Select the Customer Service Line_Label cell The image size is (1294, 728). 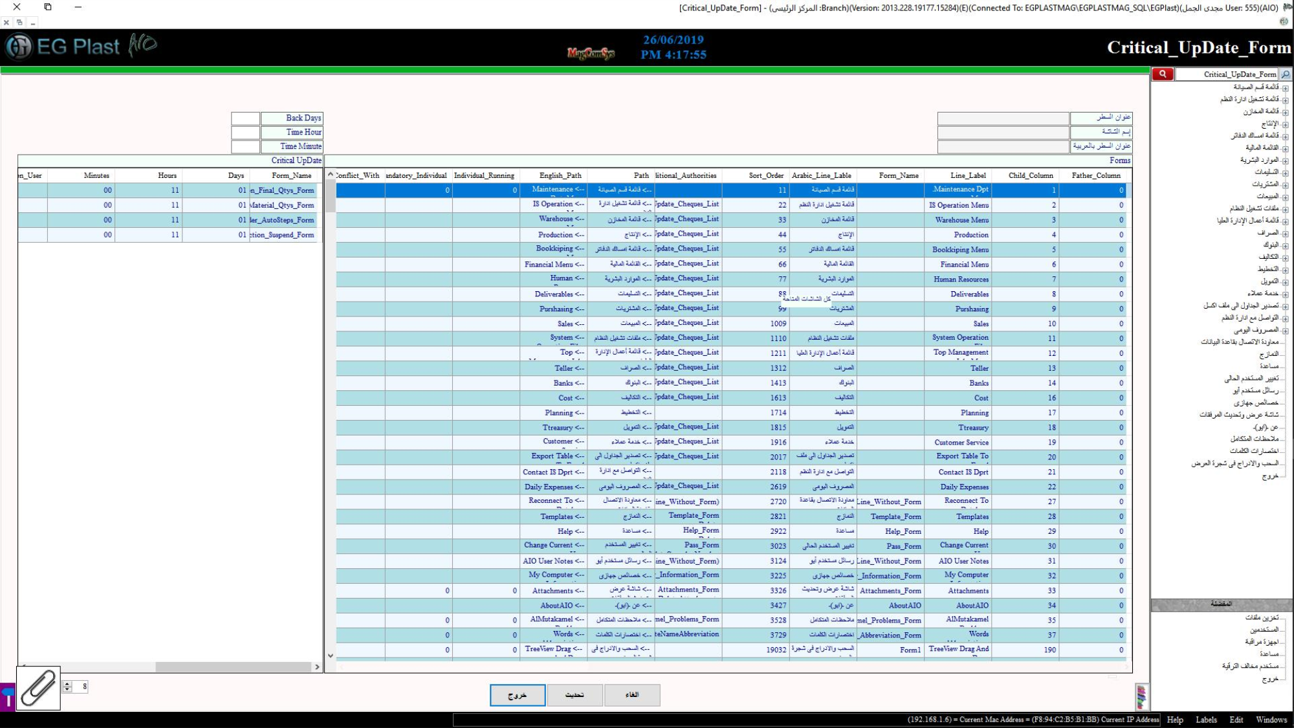958,443
